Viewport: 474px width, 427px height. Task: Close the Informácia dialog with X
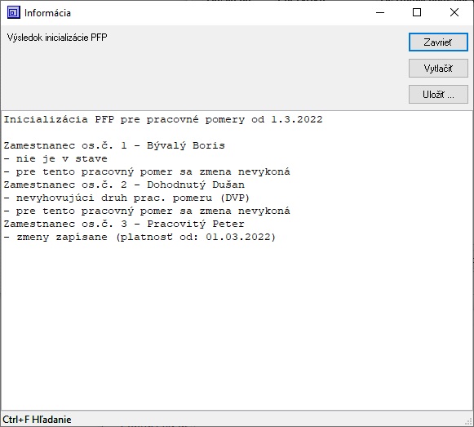(454, 13)
